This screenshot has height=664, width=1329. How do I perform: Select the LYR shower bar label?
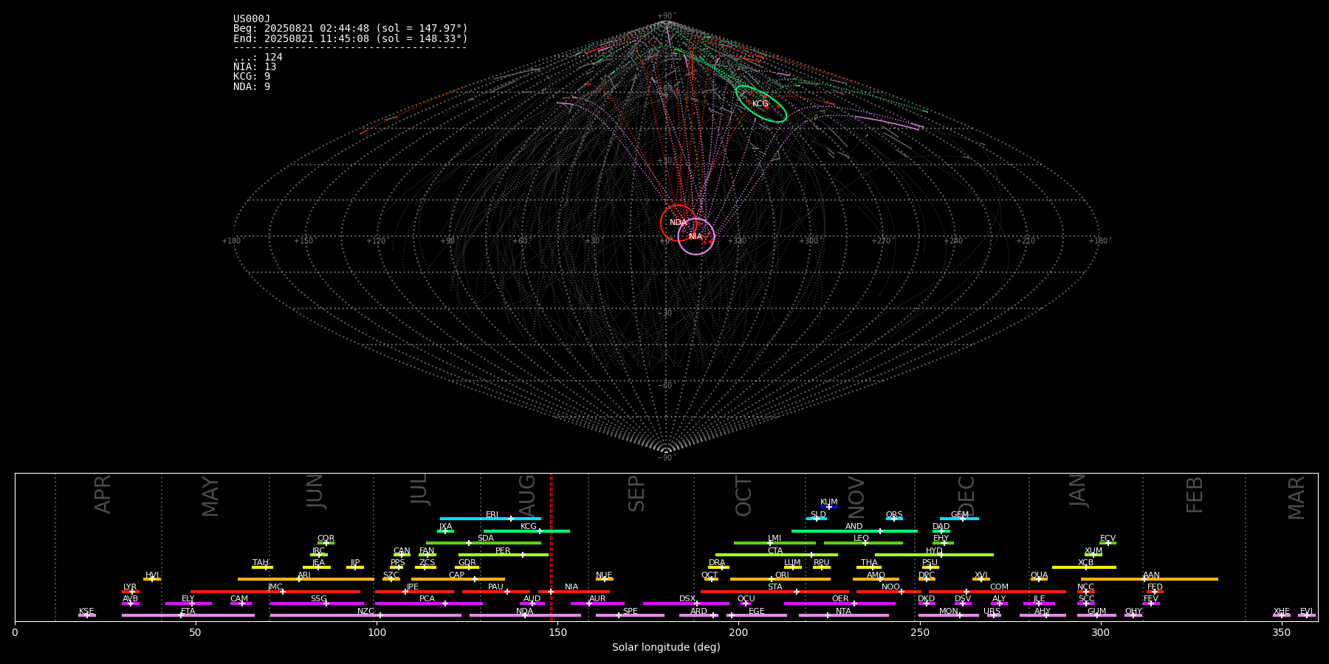pos(130,587)
